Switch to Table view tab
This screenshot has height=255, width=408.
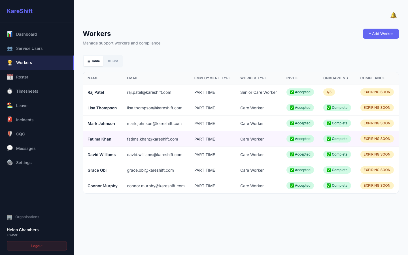(93, 61)
